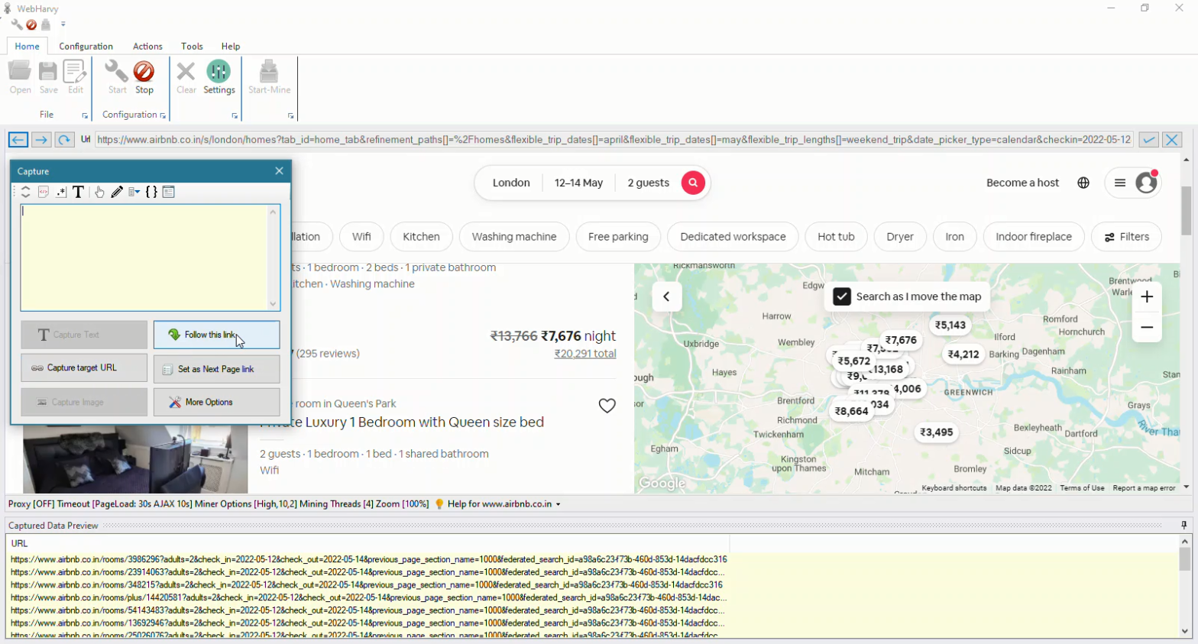Expand Help for www.airbnb.co.in dropdown
1198x644 pixels.
tap(558, 504)
